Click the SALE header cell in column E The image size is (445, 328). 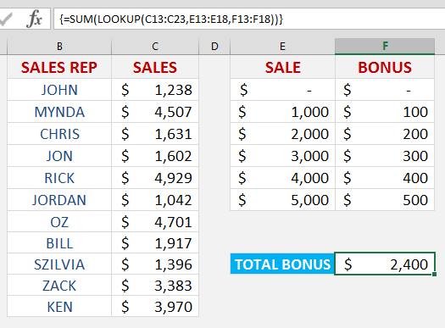(x=282, y=67)
